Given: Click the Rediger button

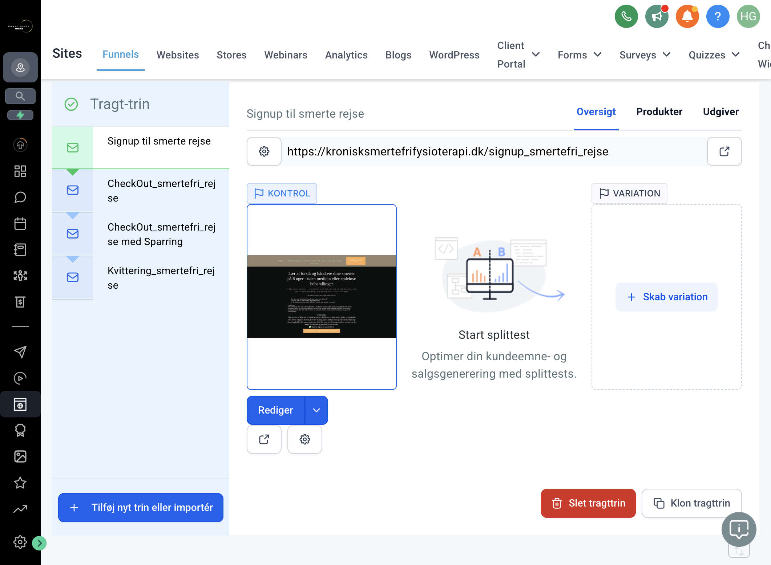Looking at the screenshot, I should [x=276, y=410].
